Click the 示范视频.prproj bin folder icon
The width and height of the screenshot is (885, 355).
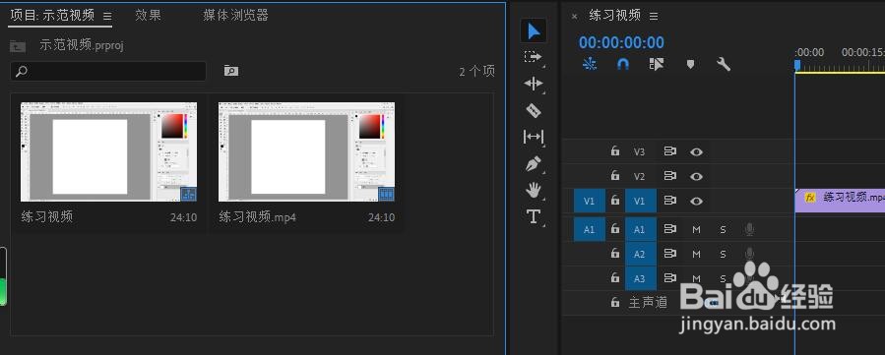tap(18, 46)
